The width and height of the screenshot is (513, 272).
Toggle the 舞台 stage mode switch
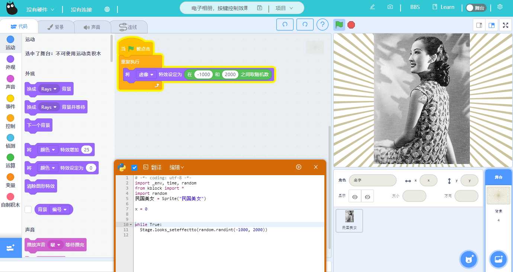click(476, 8)
